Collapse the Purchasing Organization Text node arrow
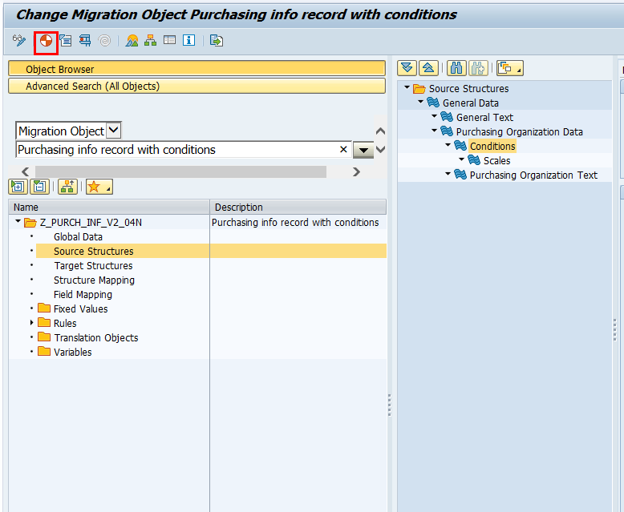 tap(448, 174)
